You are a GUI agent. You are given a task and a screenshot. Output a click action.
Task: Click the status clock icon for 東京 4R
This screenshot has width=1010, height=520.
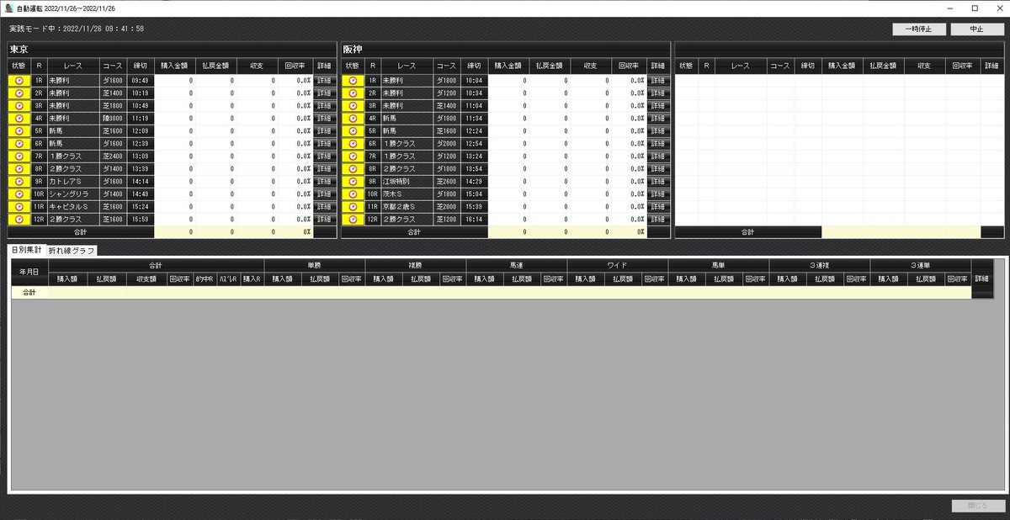(19, 119)
